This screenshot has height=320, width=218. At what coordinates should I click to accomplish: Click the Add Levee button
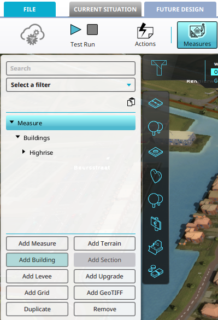point(37,276)
